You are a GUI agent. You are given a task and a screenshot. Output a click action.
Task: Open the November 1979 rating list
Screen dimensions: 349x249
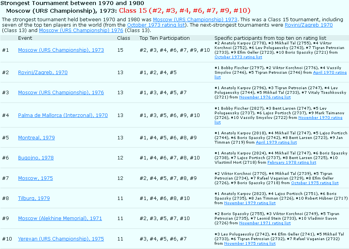pyautogui.click(x=250, y=203)
